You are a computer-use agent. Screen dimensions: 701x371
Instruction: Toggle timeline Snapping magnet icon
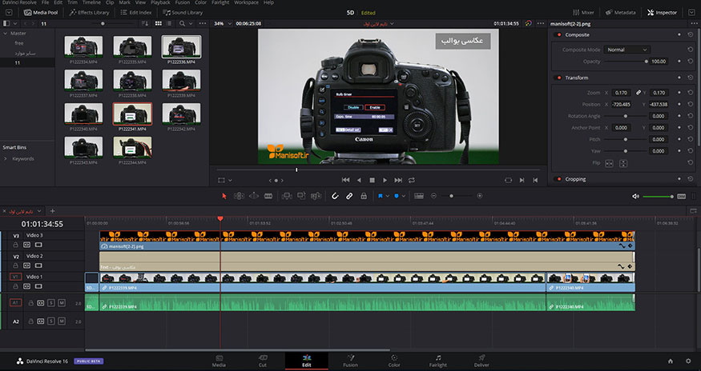coord(335,196)
